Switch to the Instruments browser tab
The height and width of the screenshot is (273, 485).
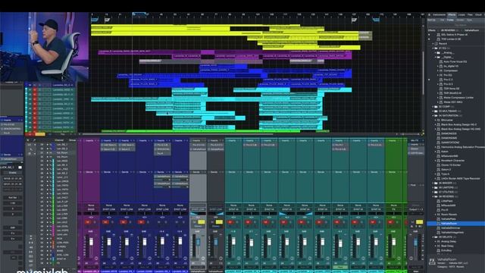pos(440,14)
